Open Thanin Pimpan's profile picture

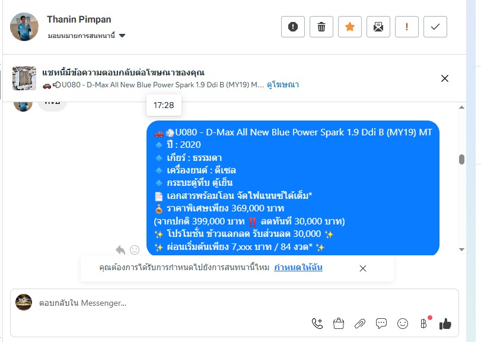click(x=24, y=27)
